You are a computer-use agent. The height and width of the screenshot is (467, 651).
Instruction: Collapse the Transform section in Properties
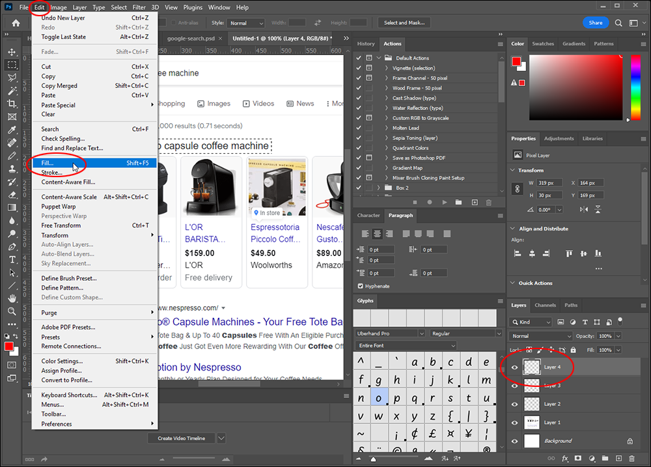click(x=513, y=171)
